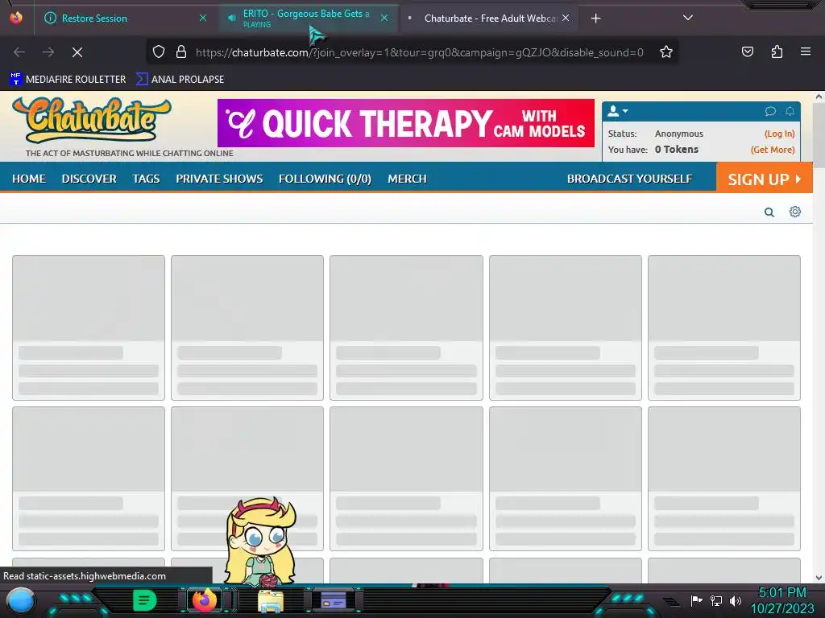Open Firefox application hamburger menu
Screen dimensions: 825x618
click(806, 51)
